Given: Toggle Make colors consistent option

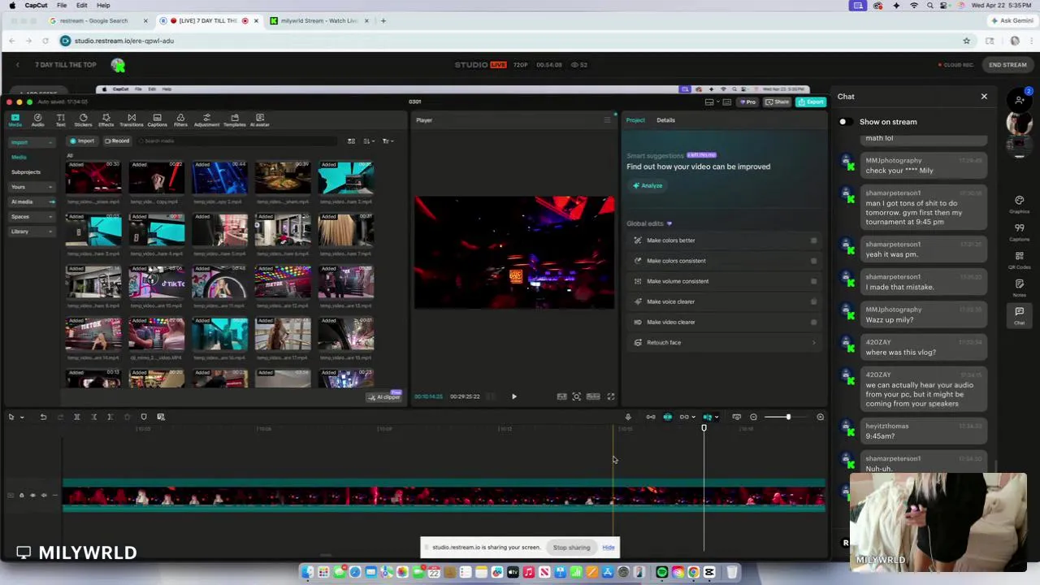Looking at the screenshot, I should (813, 261).
